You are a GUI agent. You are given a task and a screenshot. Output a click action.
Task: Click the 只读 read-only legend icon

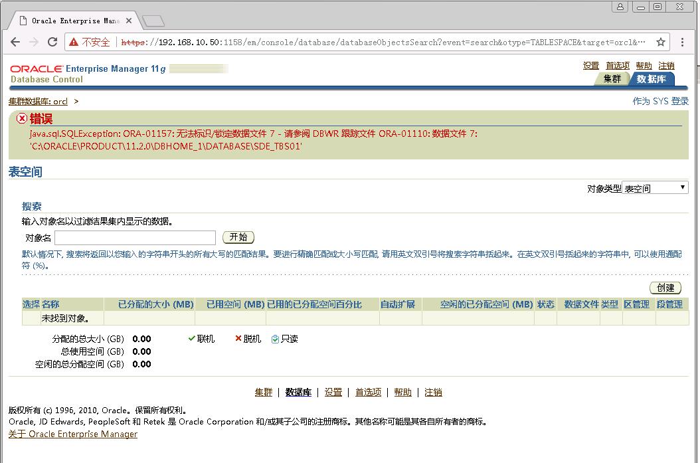tap(275, 339)
